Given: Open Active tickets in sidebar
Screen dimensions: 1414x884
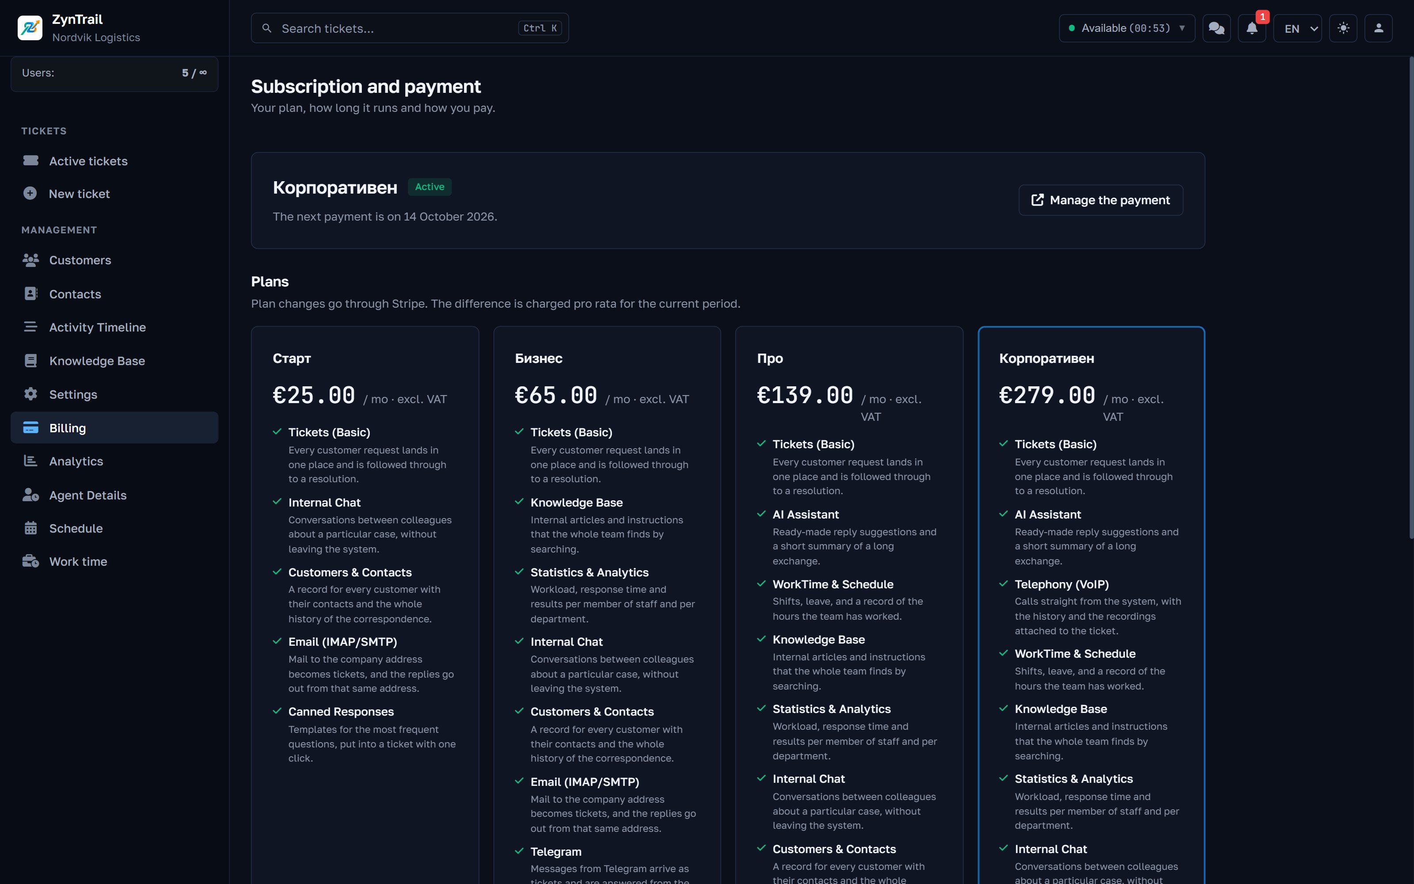Looking at the screenshot, I should (x=114, y=161).
